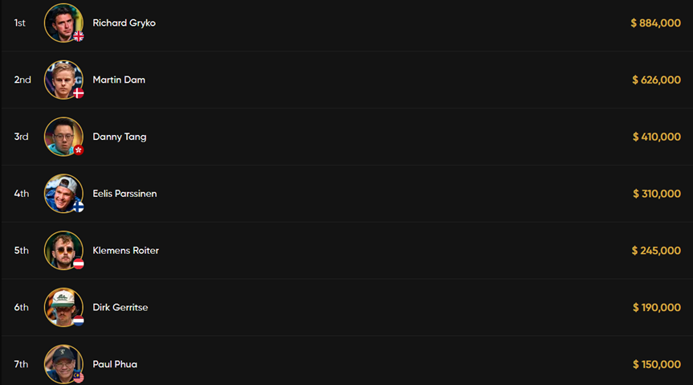Image resolution: width=693 pixels, height=385 pixels.
Task: Select the Dutch flag badge by Gerritse
Action: click(79, 321)
